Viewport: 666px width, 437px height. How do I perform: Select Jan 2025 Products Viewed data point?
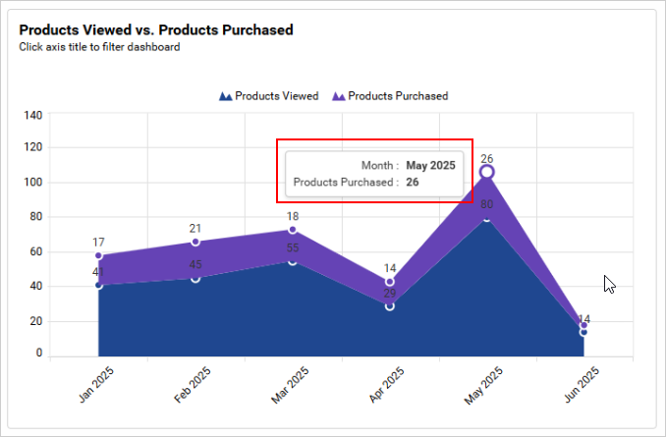pyautogui.click(x=98, y=285)
